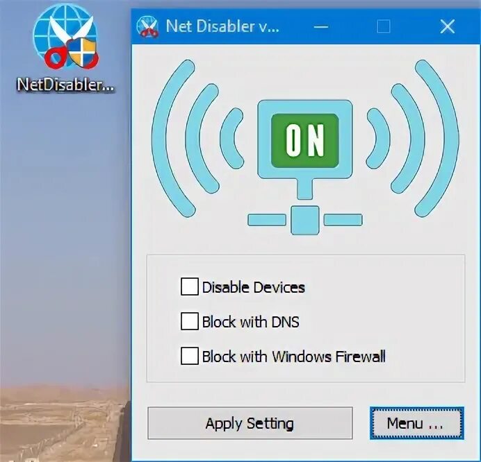Click the Net Disabler title text
This screenshot has width=481, height=462.
[222, 26]
